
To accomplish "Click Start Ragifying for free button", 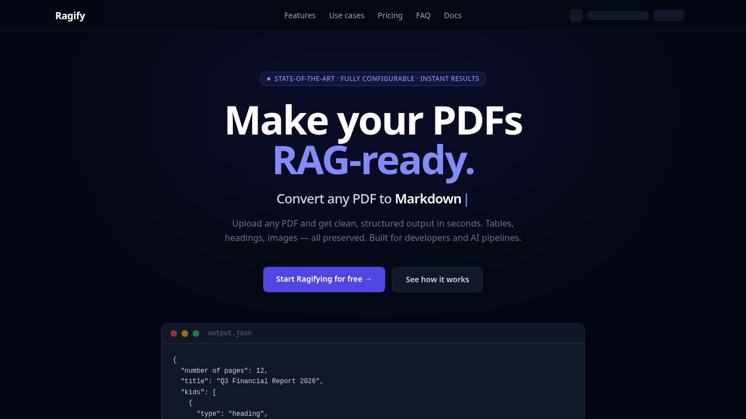I will point(324,280).
